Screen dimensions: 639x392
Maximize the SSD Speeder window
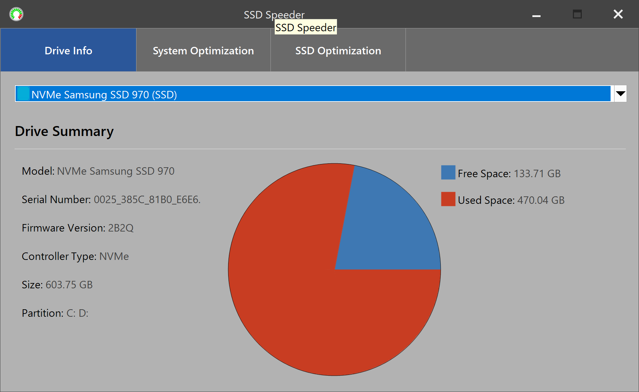(x=577, y=14)
